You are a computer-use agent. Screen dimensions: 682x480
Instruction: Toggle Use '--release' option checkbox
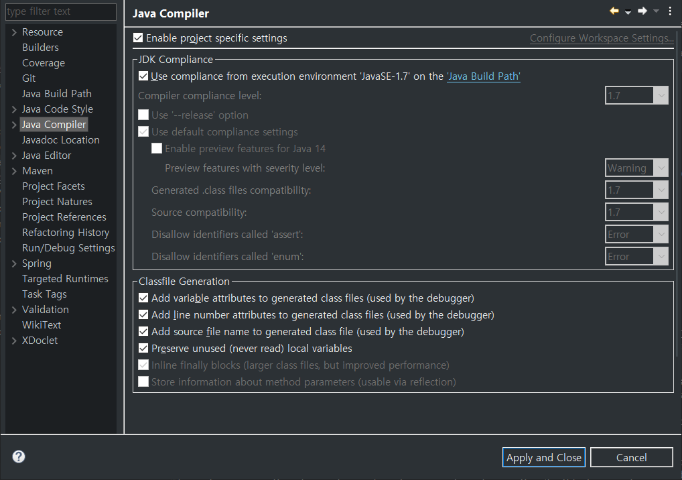[143, 115]
